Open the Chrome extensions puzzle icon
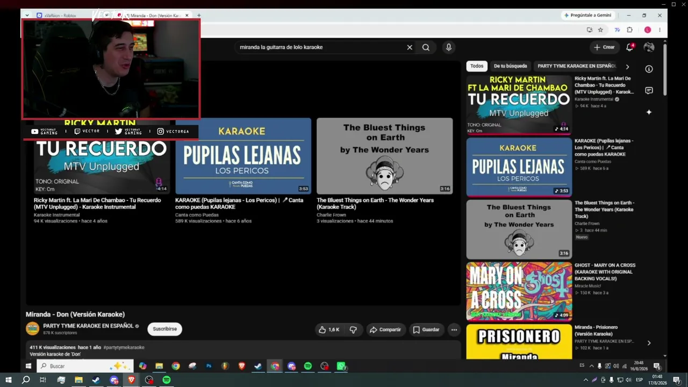 tap(629, 30)
